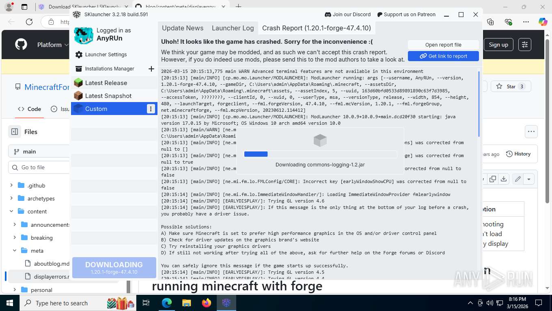552x311 pixels.
Task: Open Edge Settings and more menu
Action: pyautogui.click(x=526, y=22)
